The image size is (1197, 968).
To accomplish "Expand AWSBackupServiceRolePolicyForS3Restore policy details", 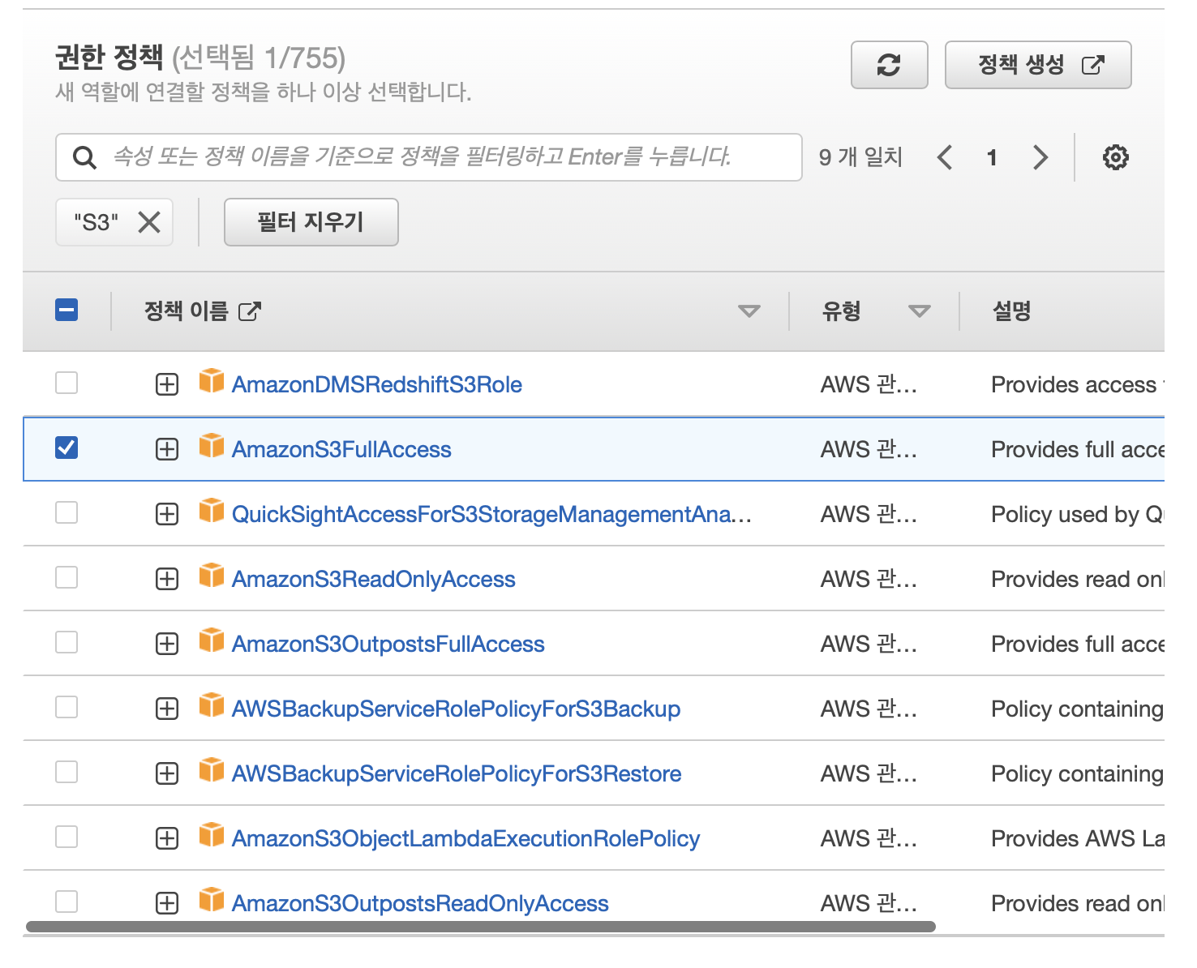I will click(x=167, y=773).
